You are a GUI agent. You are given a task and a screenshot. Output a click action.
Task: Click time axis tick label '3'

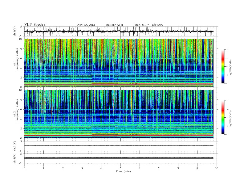coord(82,168)
